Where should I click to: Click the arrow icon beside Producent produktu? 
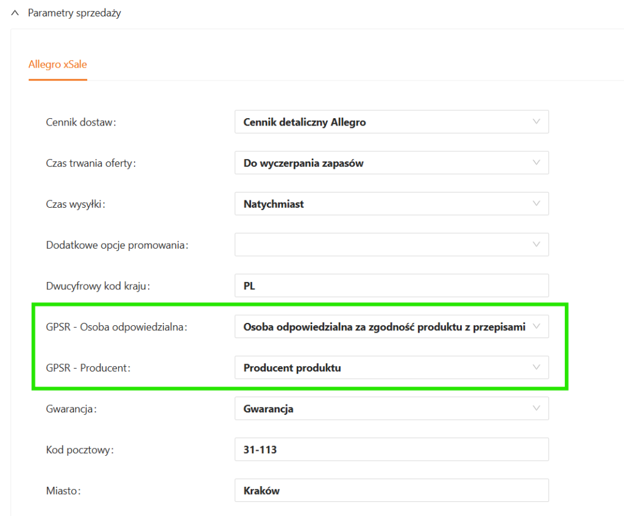(x=536, y=367)
